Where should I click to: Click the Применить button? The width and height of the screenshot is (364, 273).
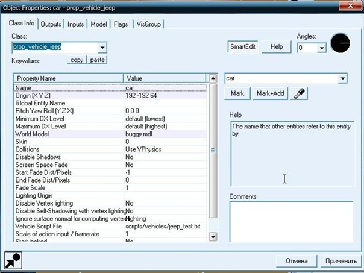tap(341, 261)
